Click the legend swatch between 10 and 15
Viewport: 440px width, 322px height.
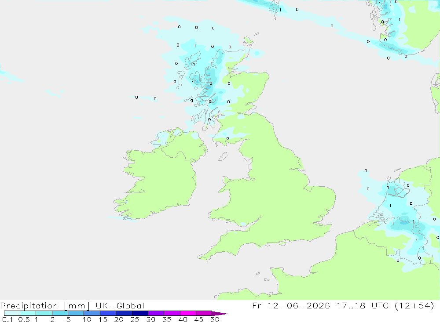tap(92, 313)
